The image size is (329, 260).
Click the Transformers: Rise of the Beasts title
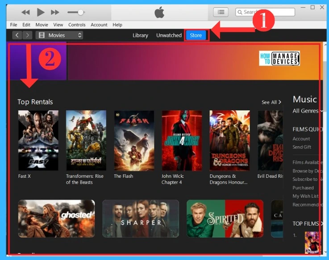click(x=85, y=179)
